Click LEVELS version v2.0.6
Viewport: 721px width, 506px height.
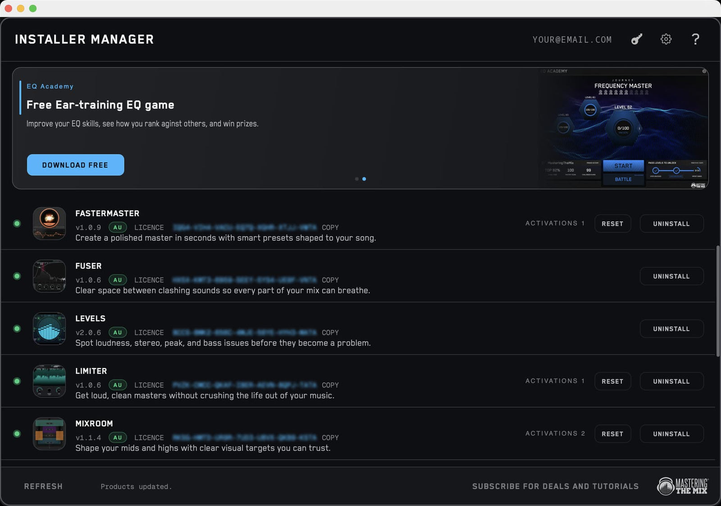pyautogui.click(x=88, y=333)
